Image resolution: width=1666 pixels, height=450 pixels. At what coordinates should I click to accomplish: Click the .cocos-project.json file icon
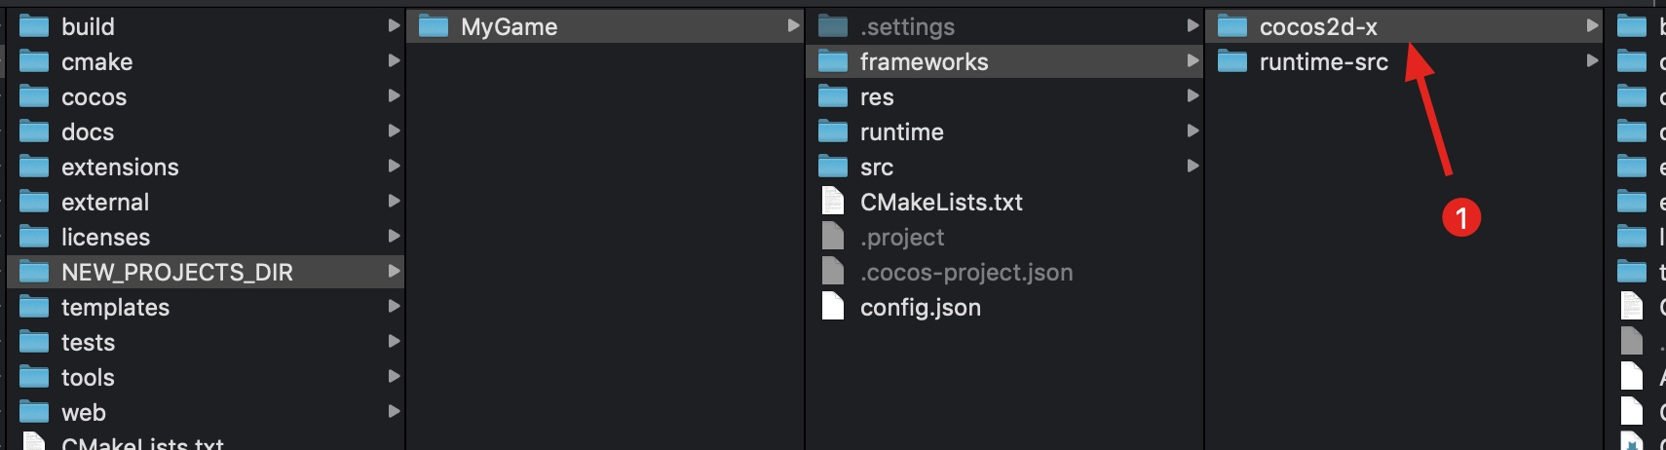(x=833, y=272)
